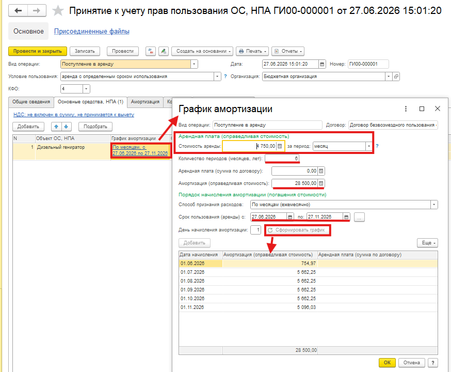Click the dialog help button near Отмена
Viewport: 451px width, 372px height.
click(433, 363)
